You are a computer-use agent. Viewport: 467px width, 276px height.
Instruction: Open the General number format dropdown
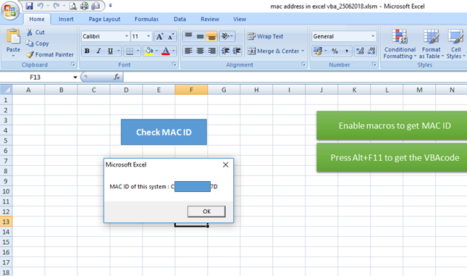point(373,36)
